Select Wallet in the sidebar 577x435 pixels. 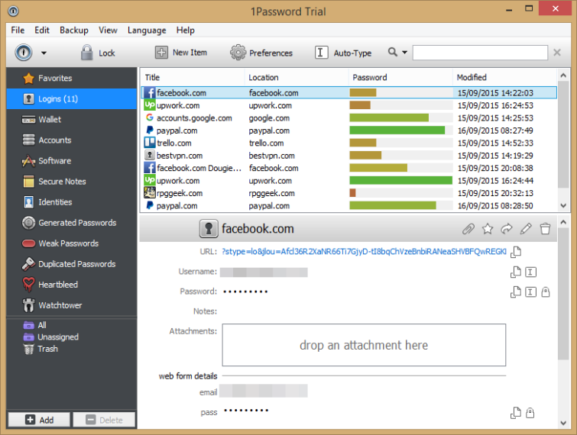[71, 119]
